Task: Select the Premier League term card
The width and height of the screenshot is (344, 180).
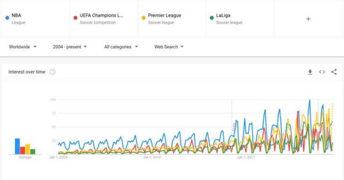Action: [172, 19]
